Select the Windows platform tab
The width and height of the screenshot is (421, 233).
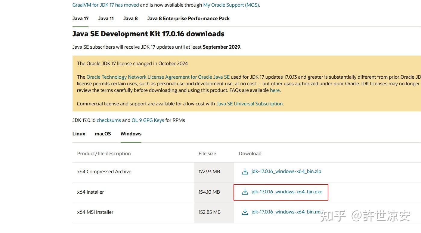pyautogui.click(x=131, y=134)
